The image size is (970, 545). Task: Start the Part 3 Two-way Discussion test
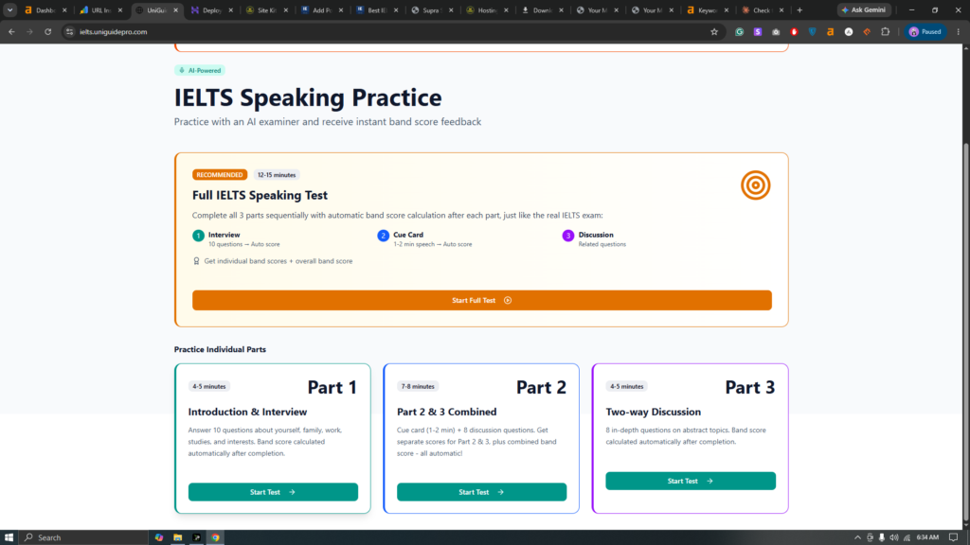tap(691, 481)
